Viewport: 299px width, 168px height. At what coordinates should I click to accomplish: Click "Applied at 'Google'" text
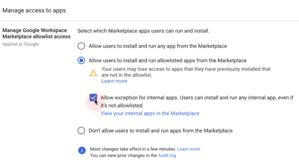[21, 44]
